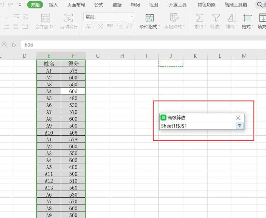This screenshot has height=218, width=266.
Task: Open the 开发工具 ribbon tab
Action: coord(178,5)
